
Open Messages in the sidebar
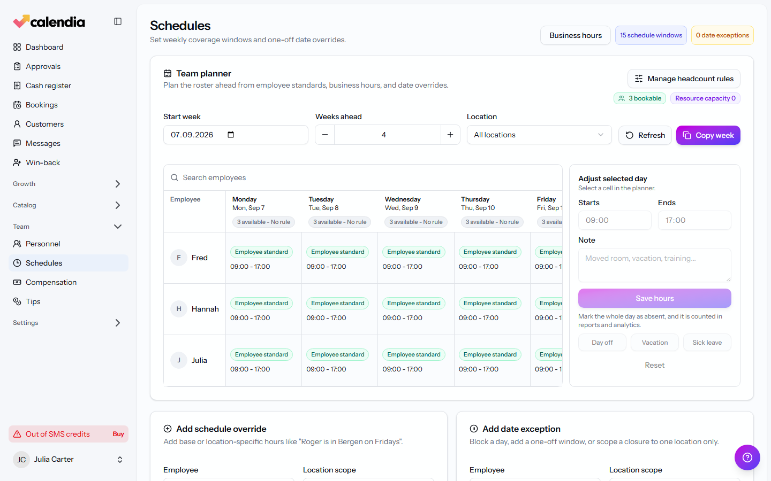click(69, 143)
